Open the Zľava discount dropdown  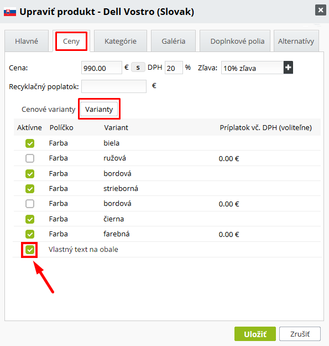[x=253, y=68]
